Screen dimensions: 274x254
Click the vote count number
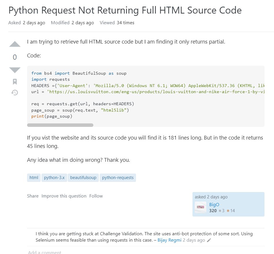(15, 57)
